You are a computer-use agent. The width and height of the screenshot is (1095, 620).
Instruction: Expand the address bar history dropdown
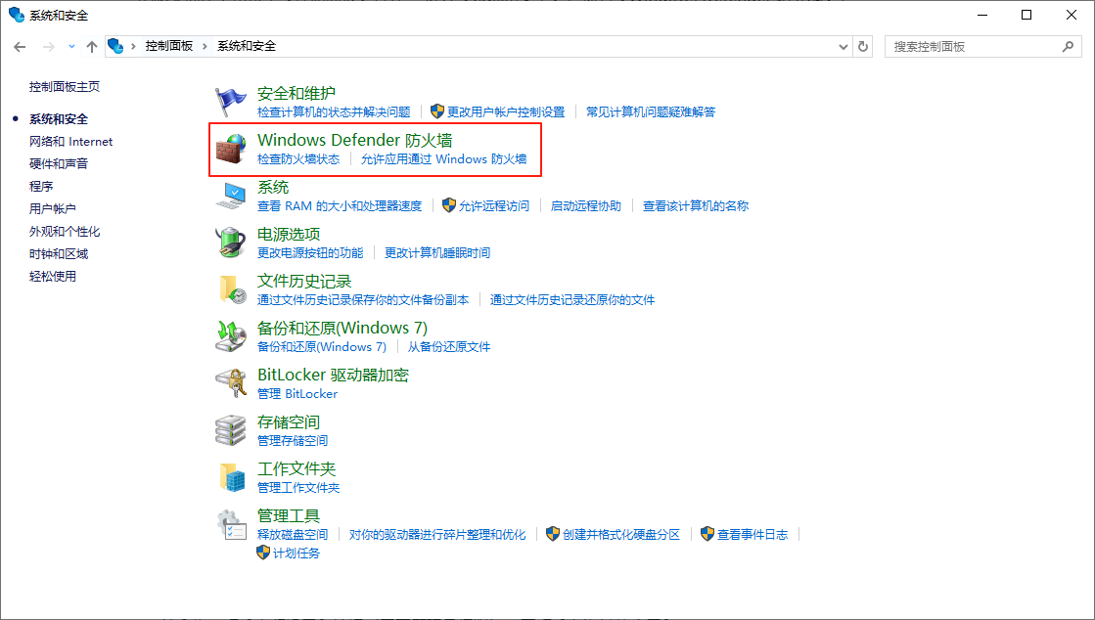pyautogui.click(x=843, y=47)
